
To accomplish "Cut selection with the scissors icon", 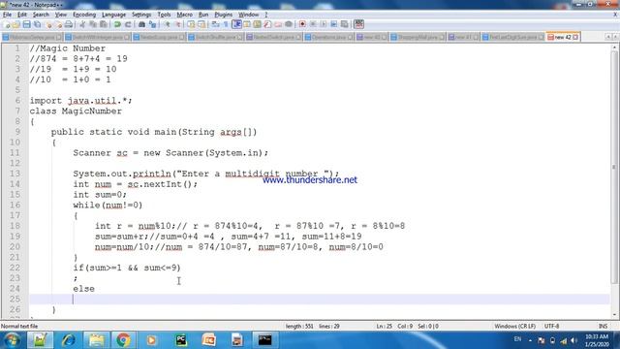I will [82, 24].
